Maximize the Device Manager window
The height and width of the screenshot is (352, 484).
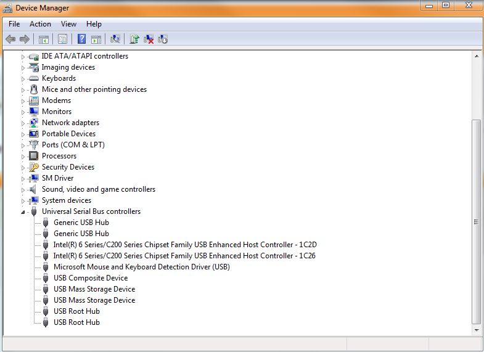[445, 6]
